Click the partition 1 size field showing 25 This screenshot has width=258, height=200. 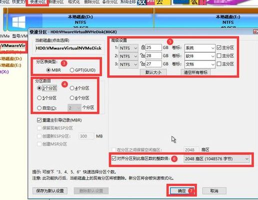(153, 47)
